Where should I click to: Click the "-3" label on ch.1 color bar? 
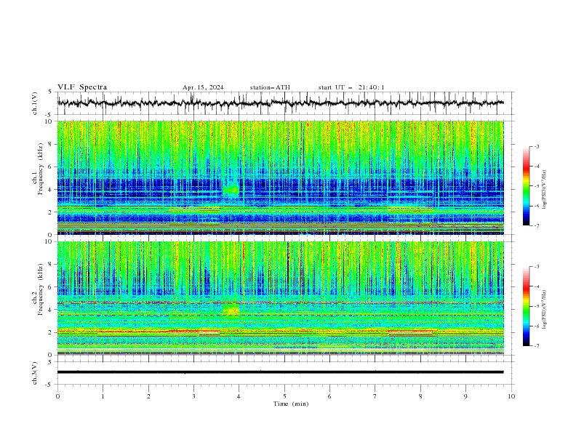pos(537,146)
